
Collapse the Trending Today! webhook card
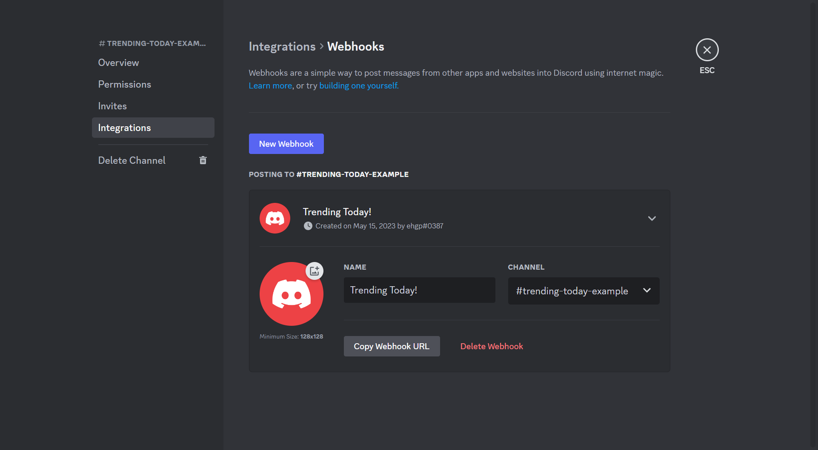[x=652, y=218]
